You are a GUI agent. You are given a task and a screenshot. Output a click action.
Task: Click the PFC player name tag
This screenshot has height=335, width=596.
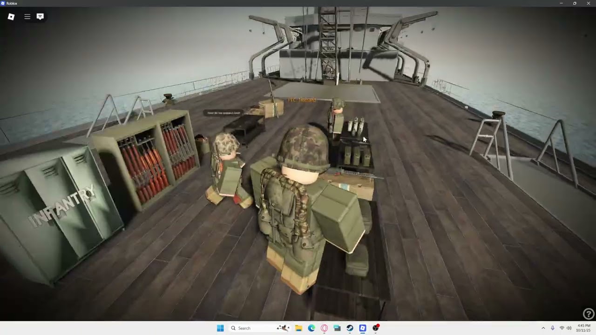click(x=302, y=100)
